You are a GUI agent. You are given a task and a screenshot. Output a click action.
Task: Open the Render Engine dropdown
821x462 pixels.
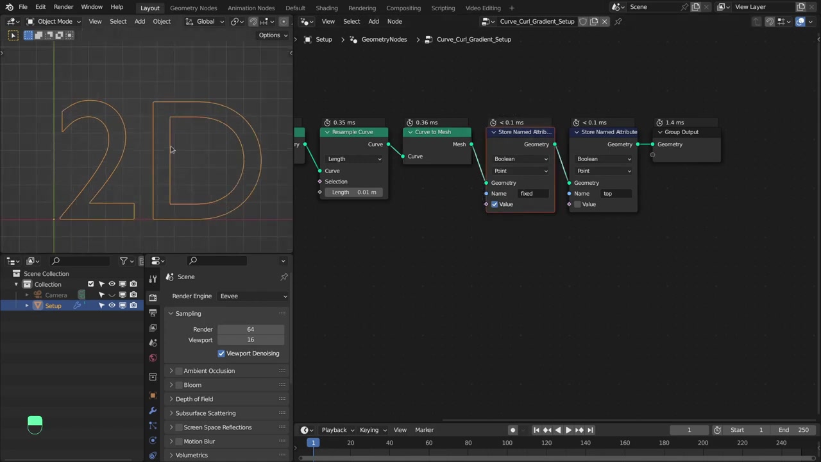[253, 296]
